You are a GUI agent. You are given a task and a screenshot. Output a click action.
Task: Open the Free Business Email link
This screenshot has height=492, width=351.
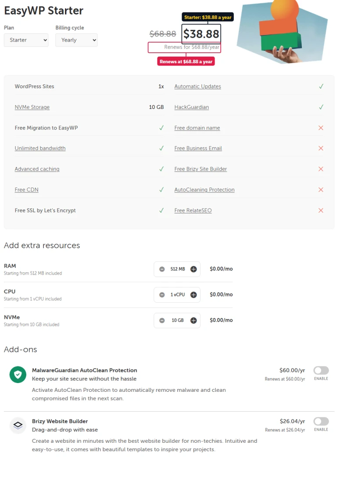tap(198, 148)
